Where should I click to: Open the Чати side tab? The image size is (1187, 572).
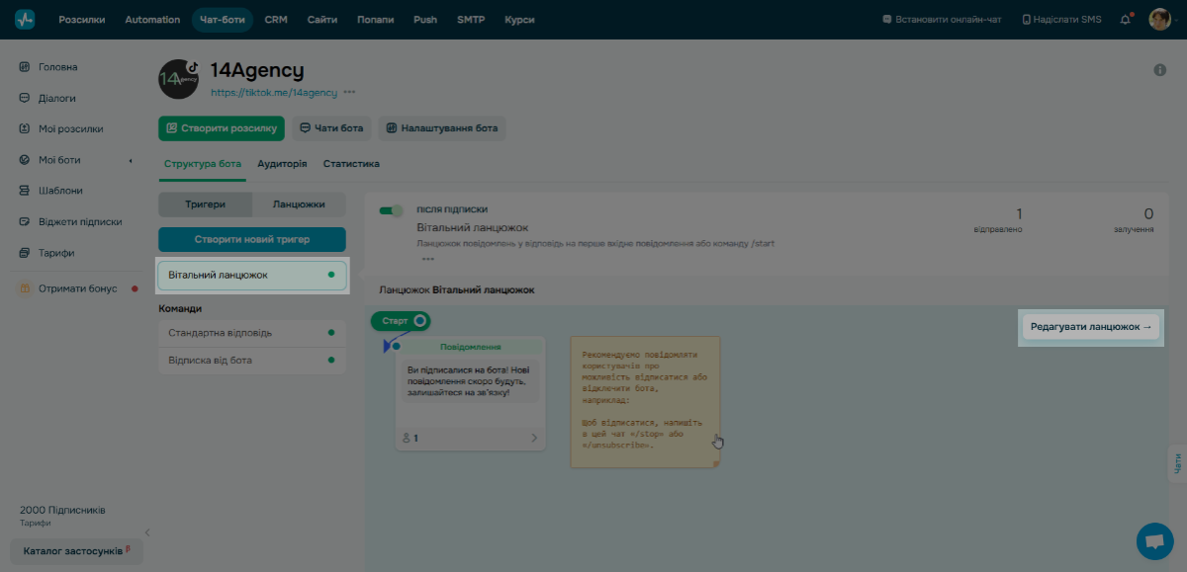click(1177, 464)
